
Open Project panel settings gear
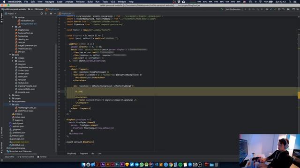[x=51, y=14]
